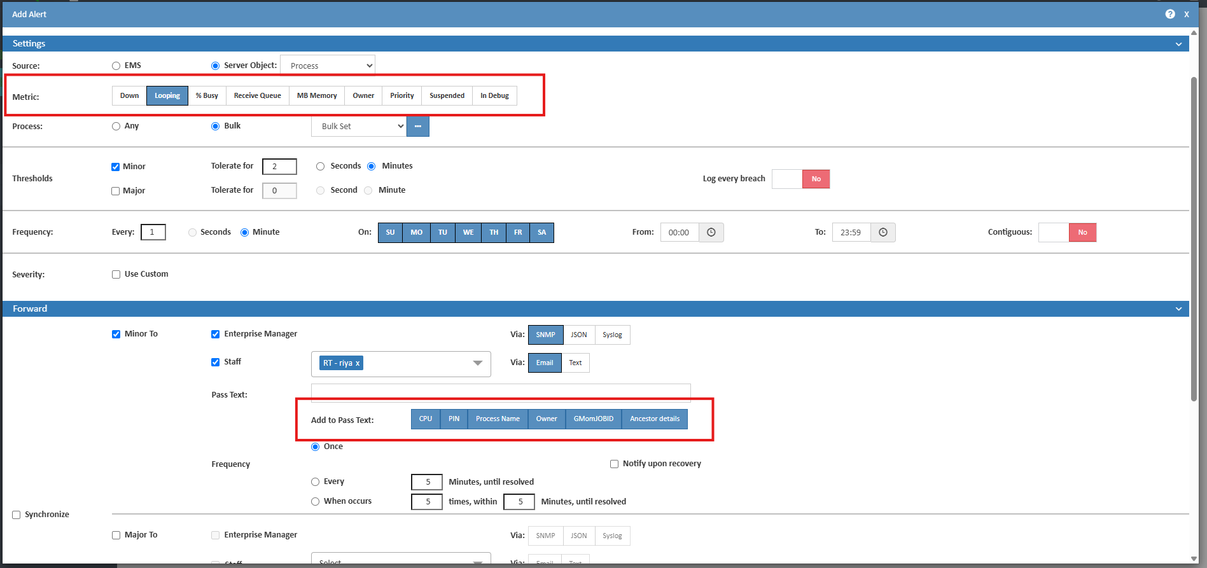Click the help question mark icon
The width and height of the screenshot is (1207, 568).
click(x=1169, y=14)
